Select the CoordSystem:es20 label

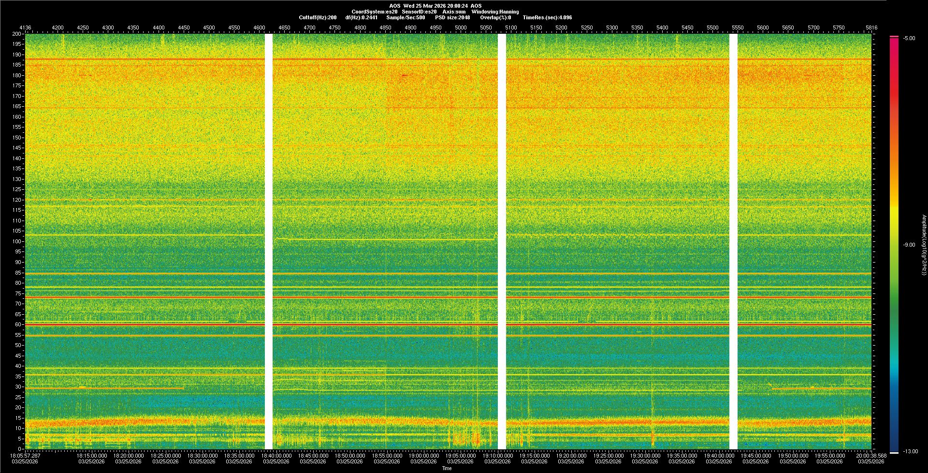point(374,12)
